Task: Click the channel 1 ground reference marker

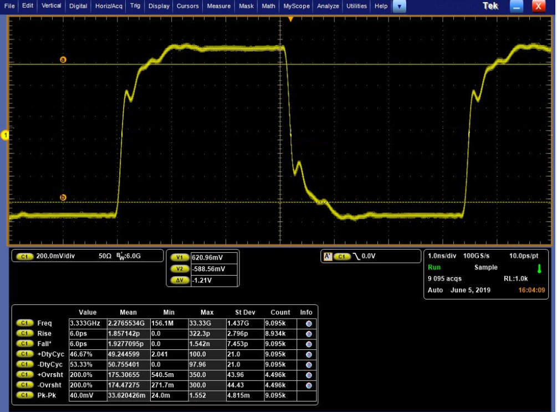Action: [6, 135]
